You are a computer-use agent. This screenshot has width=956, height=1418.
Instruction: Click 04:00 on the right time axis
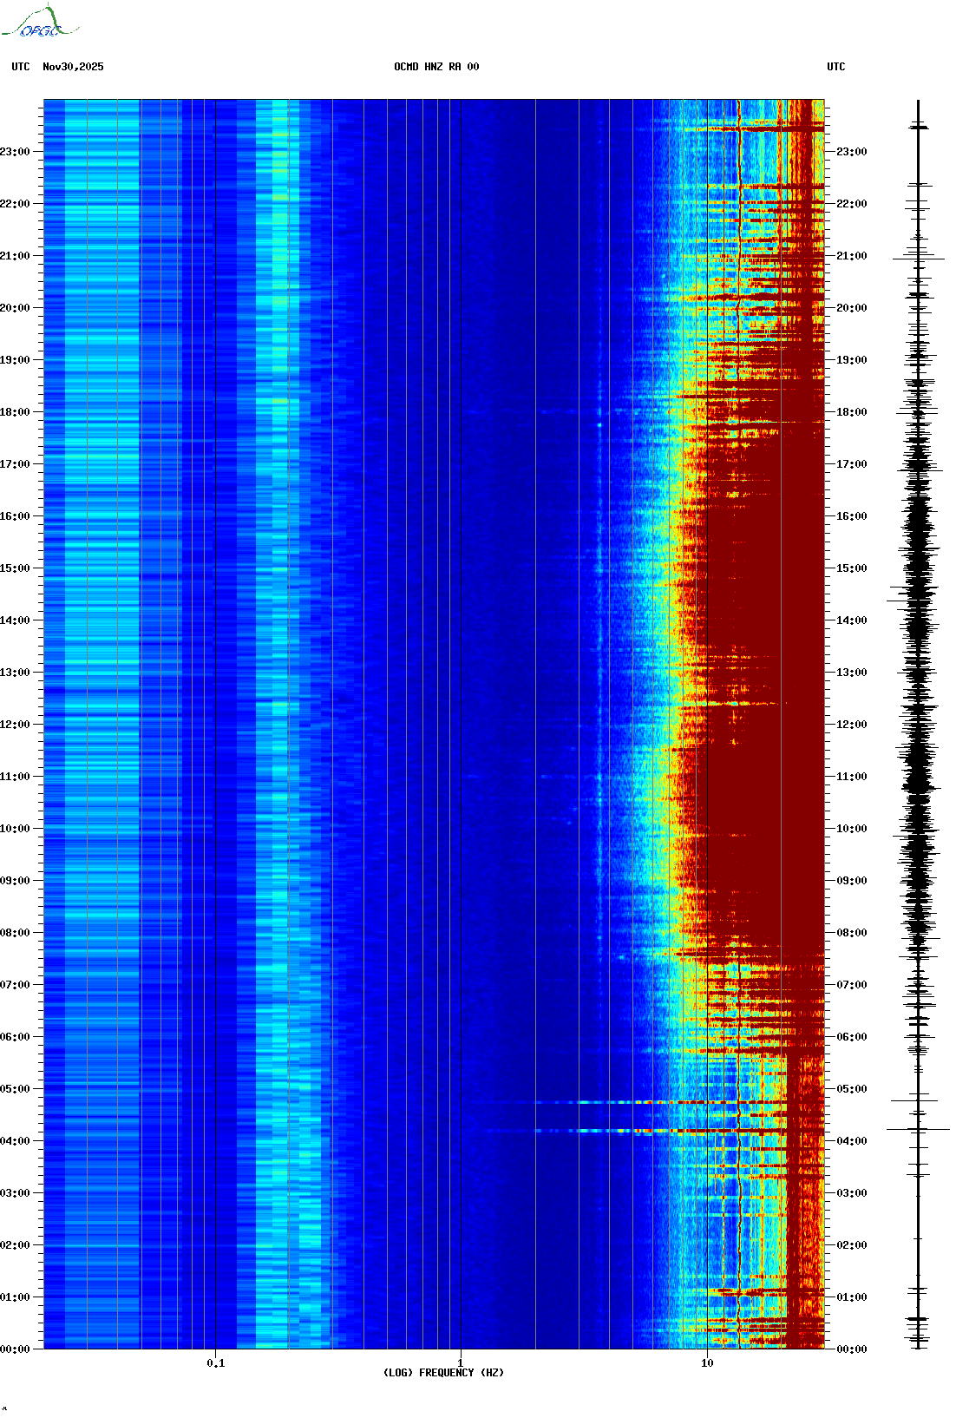[852, 1141]
